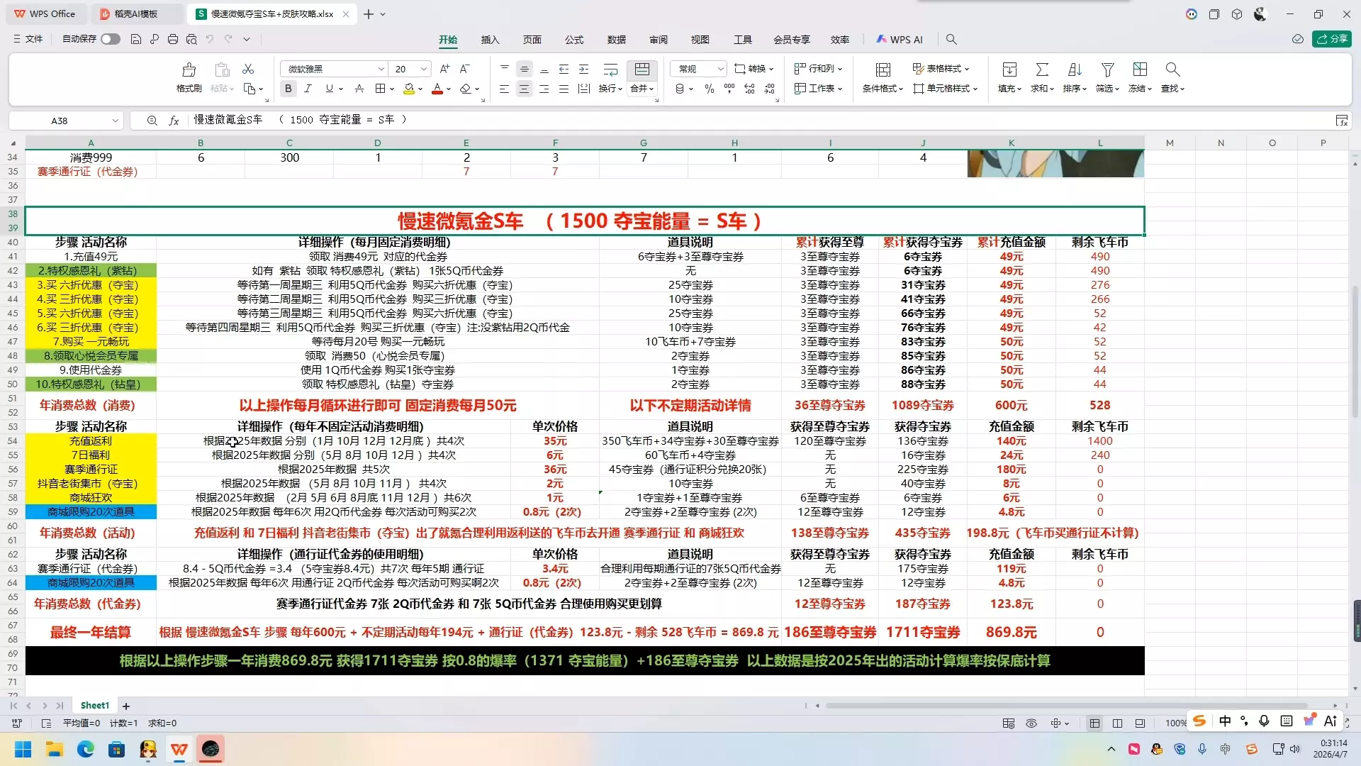Click the Format Painter (格式刷) icon

click(x=189, y=70)
